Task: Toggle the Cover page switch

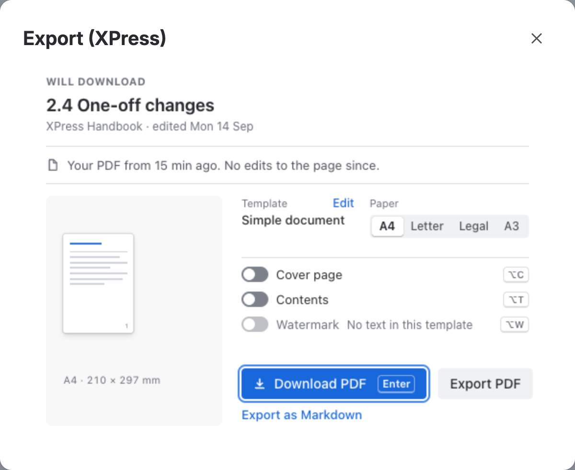Action: coord(255,275)
